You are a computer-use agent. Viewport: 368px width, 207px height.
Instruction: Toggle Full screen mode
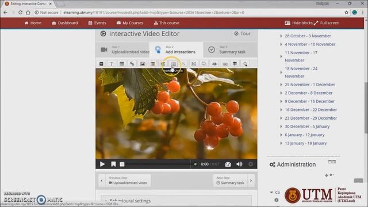327,23
